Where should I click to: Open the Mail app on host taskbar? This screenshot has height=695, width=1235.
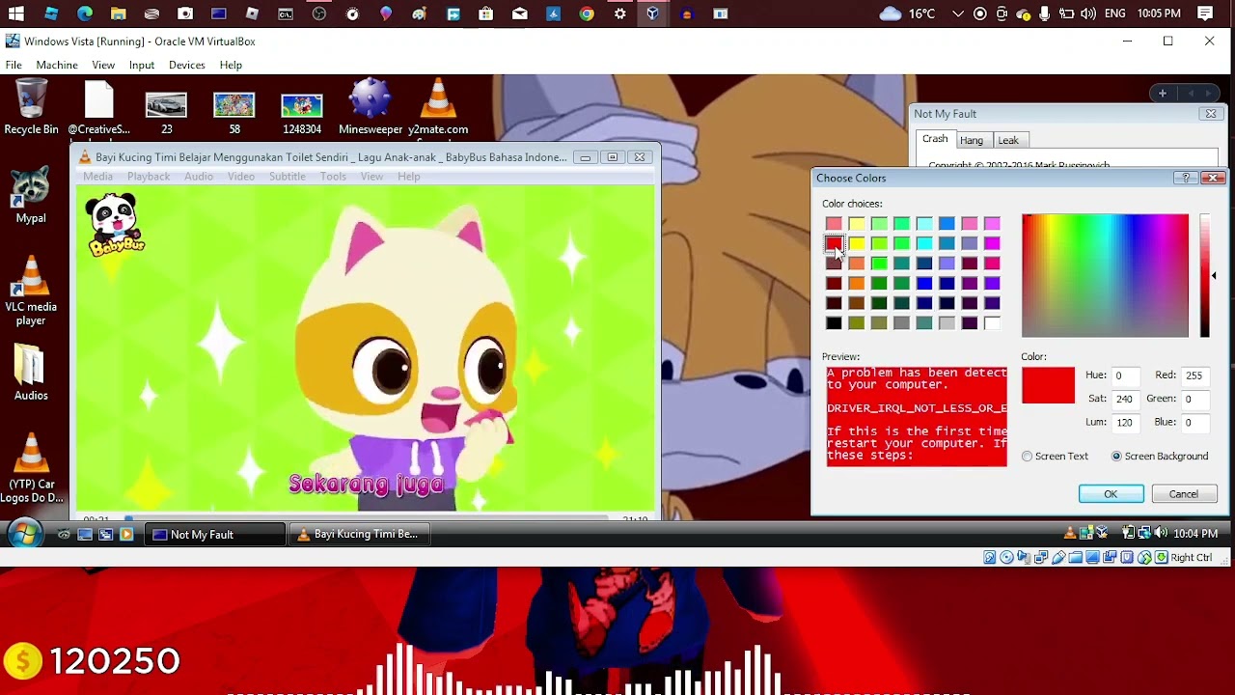point(520,14)
